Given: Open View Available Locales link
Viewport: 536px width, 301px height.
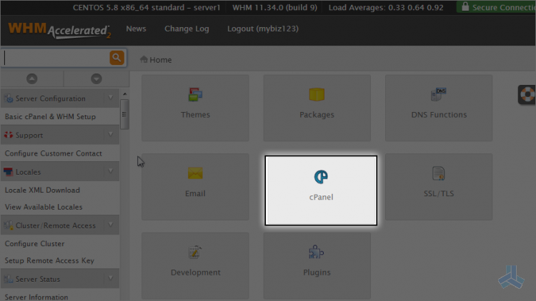Looking at the screenshot, I should click(44, 207).
